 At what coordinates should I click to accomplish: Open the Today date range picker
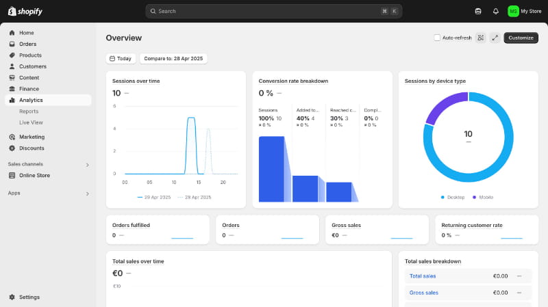tap(121, 59)
